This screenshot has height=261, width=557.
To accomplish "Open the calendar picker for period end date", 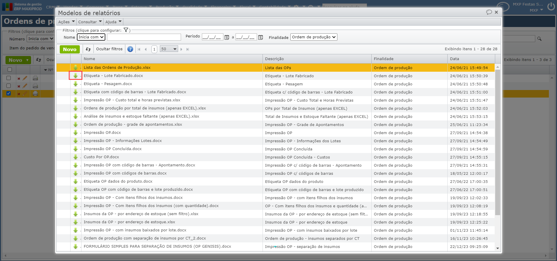I will [261, 37].
